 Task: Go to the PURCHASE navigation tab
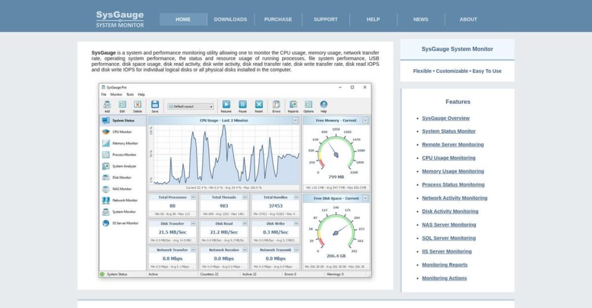pyautogui.click(x=278, y=19)
